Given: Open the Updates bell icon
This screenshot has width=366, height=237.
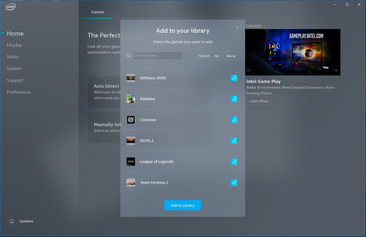Looking at the screenshot, I should tap(12, 221).
